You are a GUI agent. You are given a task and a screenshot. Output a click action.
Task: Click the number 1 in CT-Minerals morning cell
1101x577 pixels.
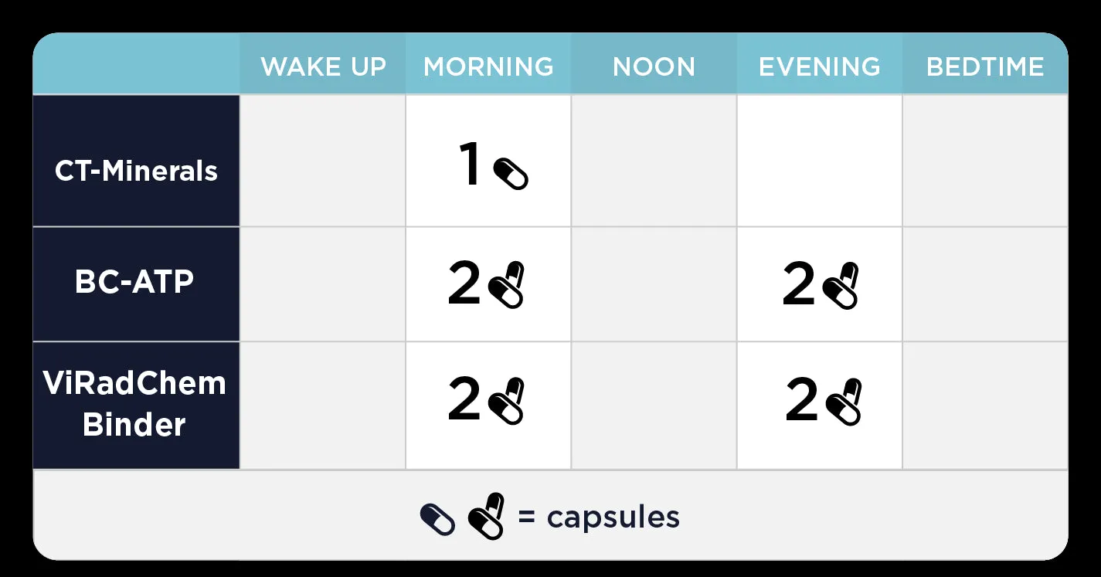coord(469,165)
